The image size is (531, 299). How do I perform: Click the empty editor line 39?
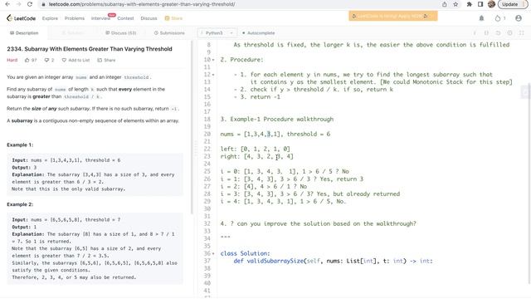coord(373,276)
